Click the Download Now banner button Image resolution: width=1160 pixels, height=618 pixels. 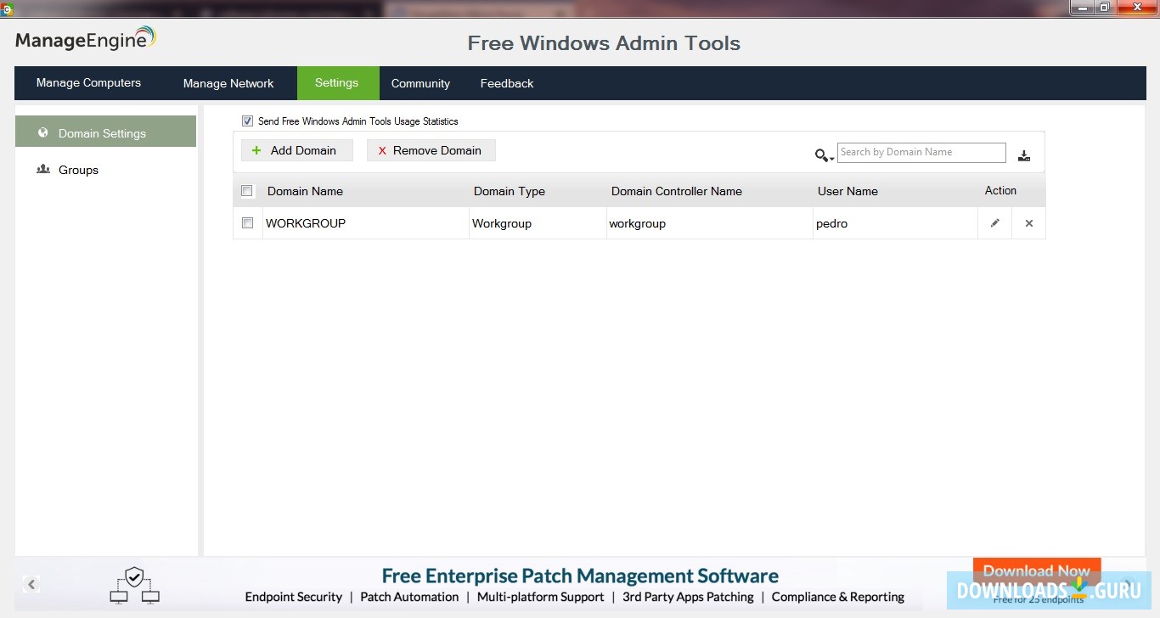[1036, 570]
